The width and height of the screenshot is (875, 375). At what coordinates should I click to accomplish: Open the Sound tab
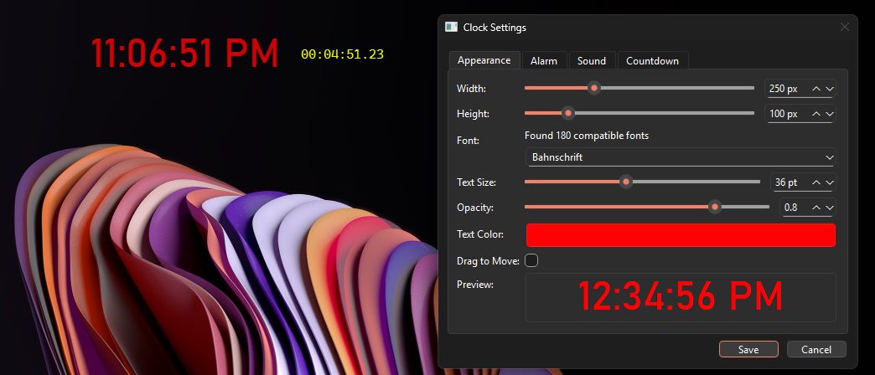click(592, 61)
